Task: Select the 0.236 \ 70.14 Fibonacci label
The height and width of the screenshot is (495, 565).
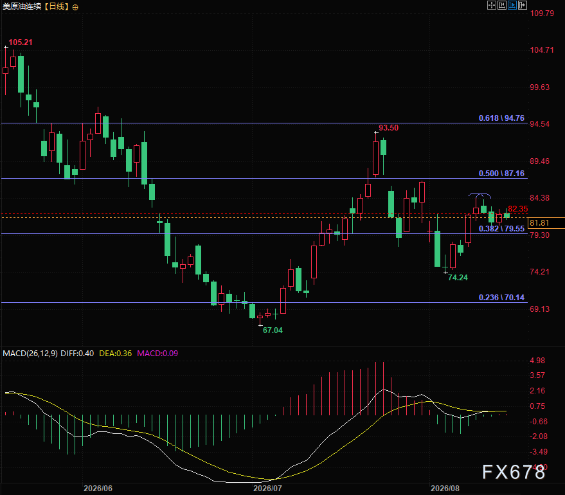Action: [x=501, y=297]
